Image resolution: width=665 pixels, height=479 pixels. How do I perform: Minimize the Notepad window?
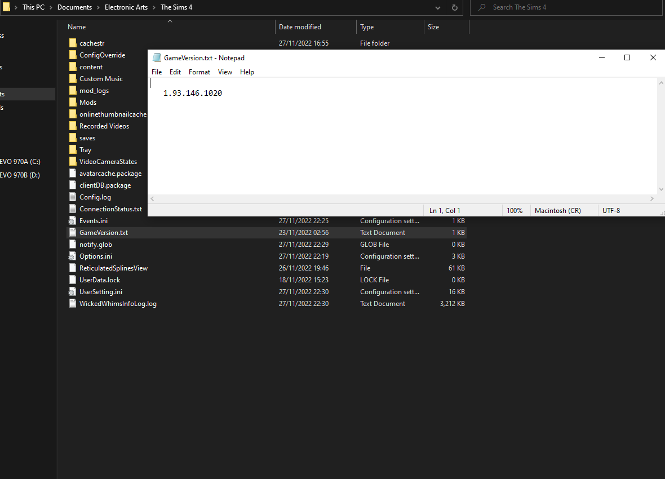pyautogui.click(x=602, y=57)
